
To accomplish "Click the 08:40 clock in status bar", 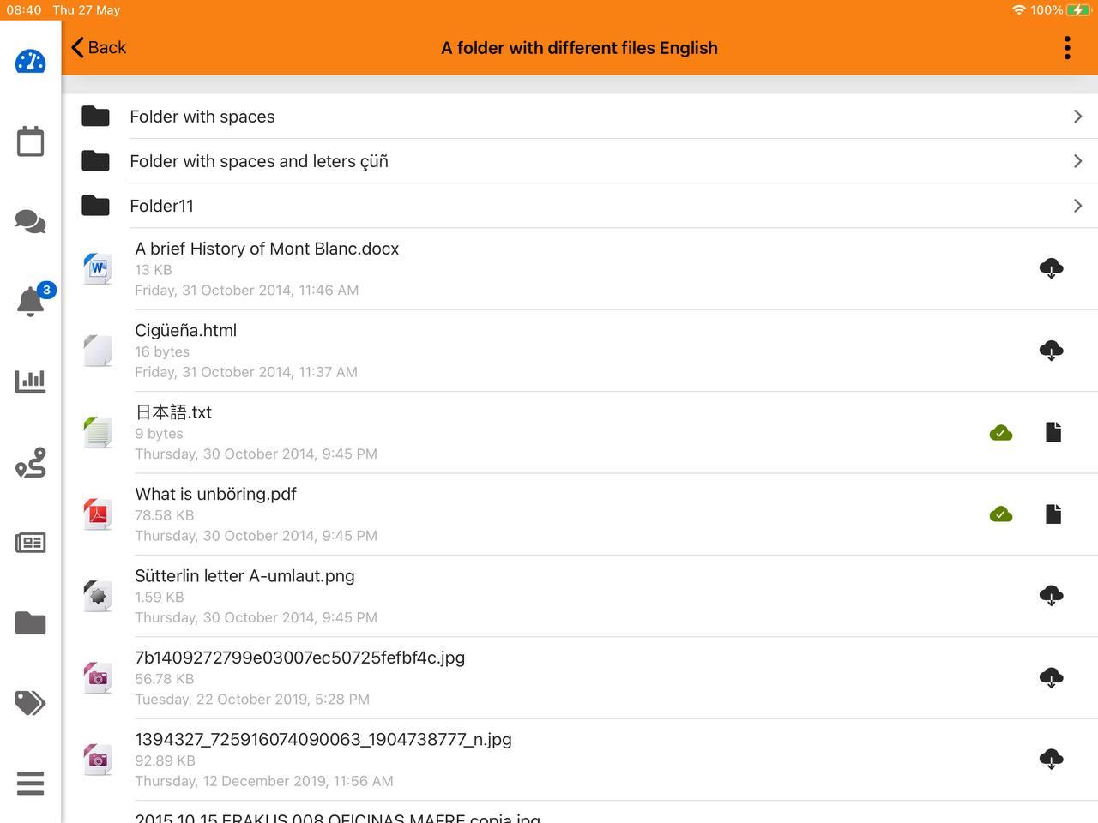I will [24, 10].
